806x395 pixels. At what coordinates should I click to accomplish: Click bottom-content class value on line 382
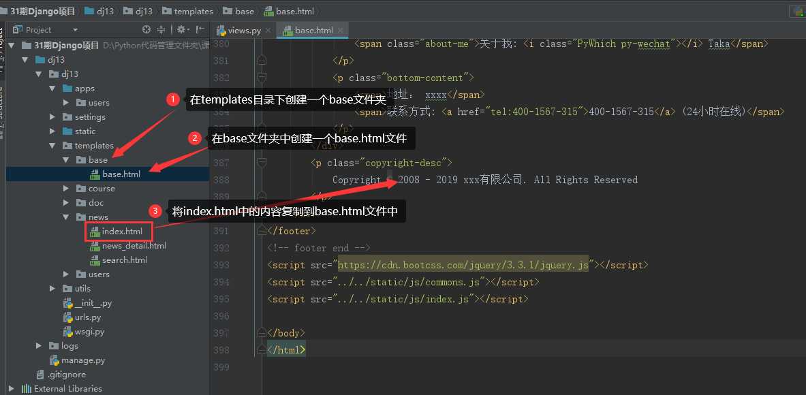(425, 78)
